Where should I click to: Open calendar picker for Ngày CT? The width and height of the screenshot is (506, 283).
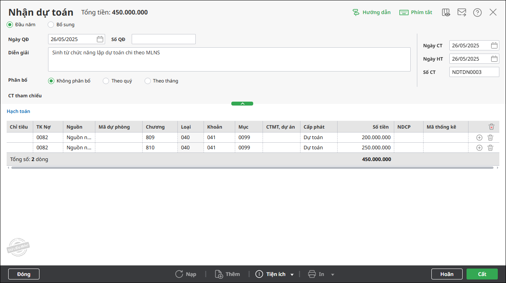pyautogui.click(x=494, y=45)
